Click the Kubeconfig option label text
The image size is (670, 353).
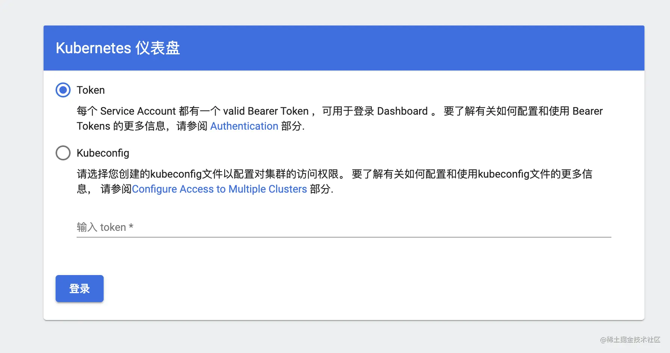(103, 153)
